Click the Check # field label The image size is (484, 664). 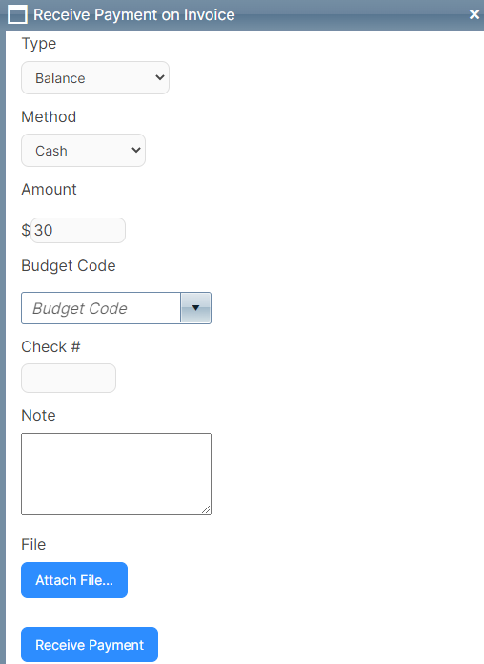[x=50, y=347]
